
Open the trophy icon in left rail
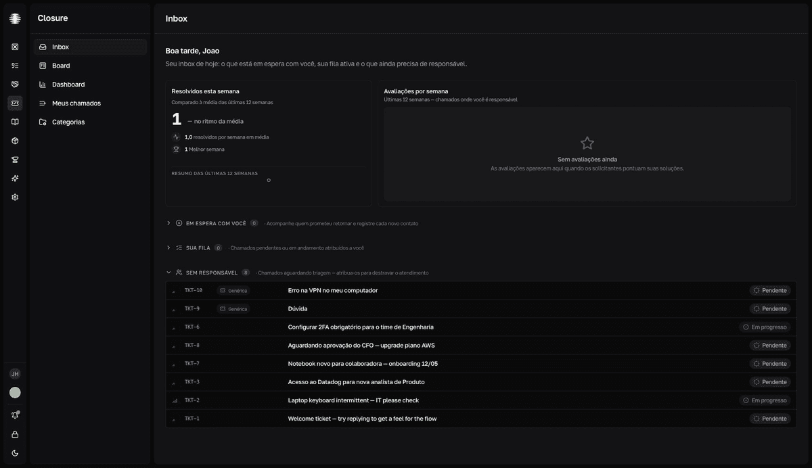15,160
